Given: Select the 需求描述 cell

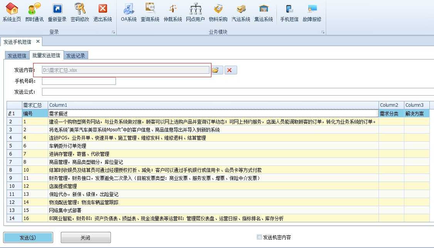Looking at the screenshot, I should [x=213, y=113].
